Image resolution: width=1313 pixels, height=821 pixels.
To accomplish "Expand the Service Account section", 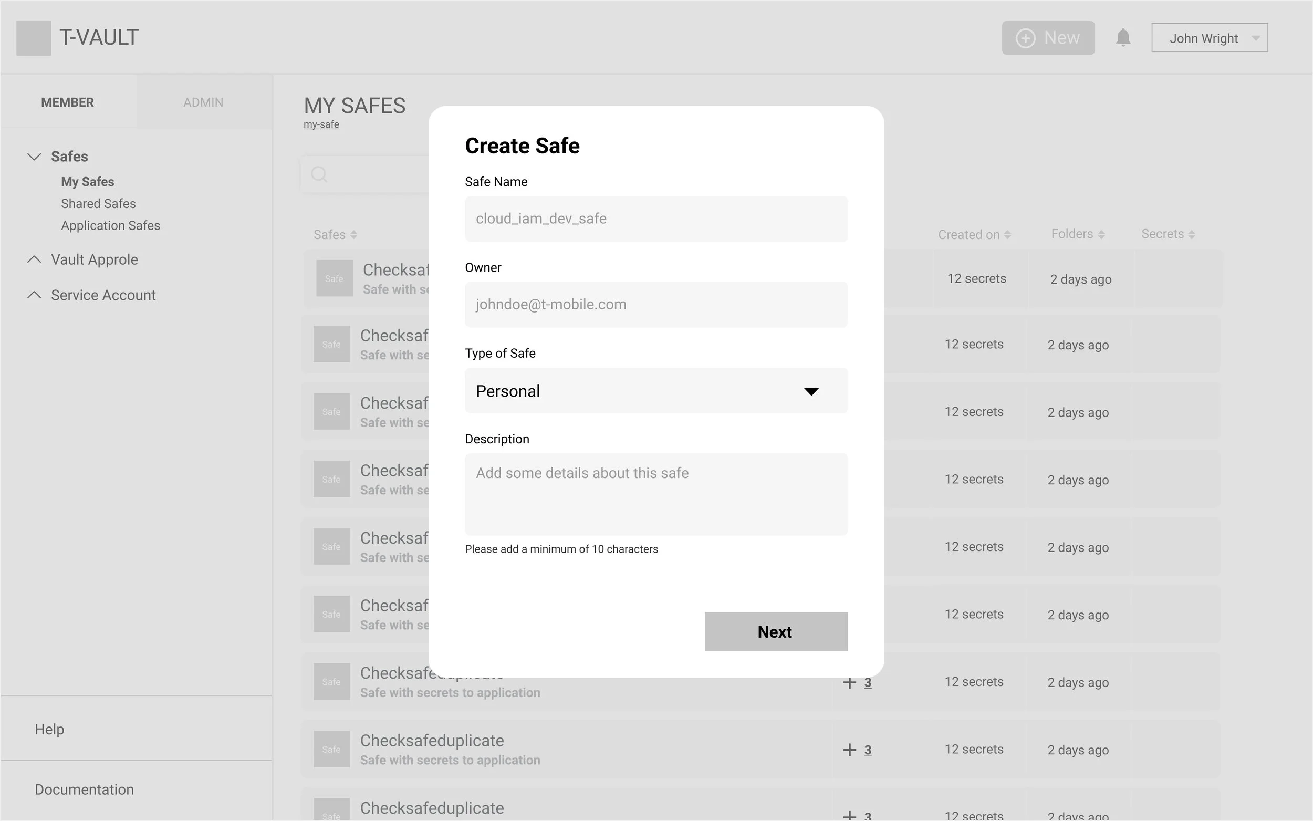I will [x=34, y=295].
